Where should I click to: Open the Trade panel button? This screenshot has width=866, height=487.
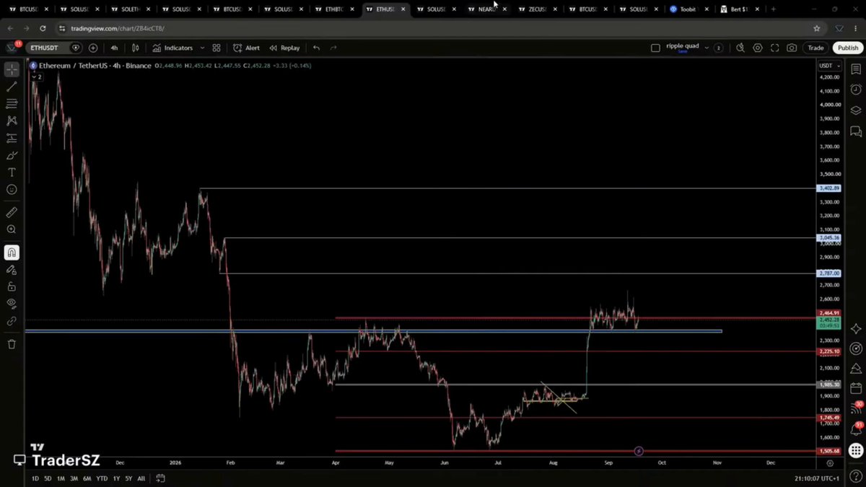point(815,48)
